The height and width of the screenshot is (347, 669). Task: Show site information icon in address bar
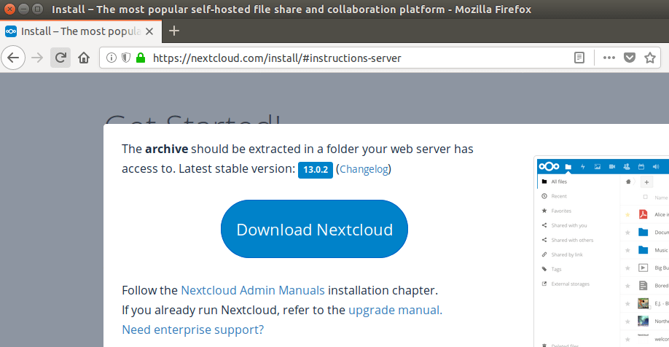pos(111,58)
